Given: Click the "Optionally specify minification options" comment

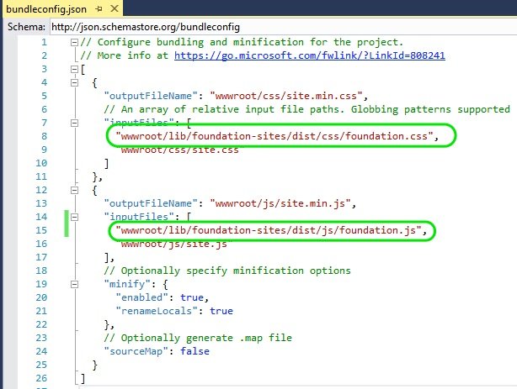Looking at the screenshot, I should (227, 271).
